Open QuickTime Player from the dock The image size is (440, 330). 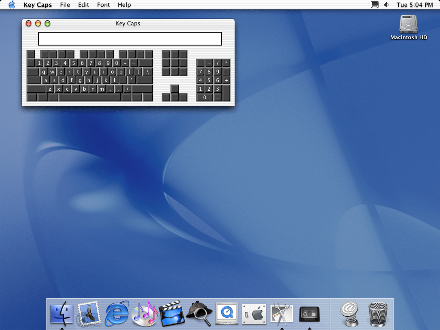pyautogui.click(x=227, y=313)
